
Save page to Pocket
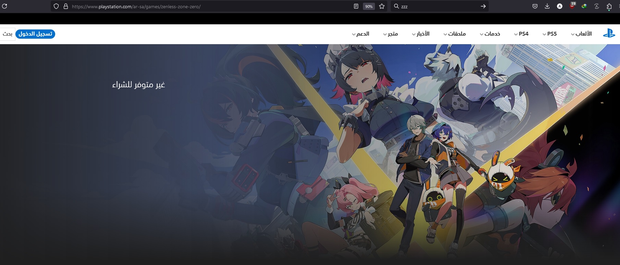[x=535, y=6]
